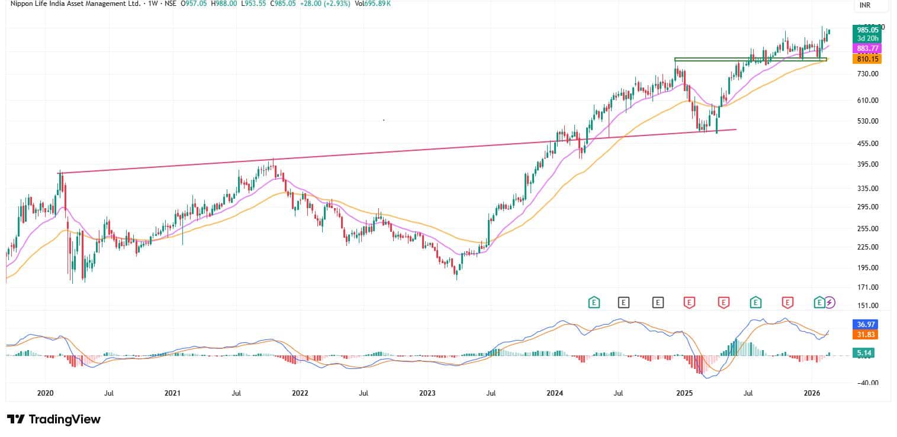897x437 pixels.
Task: Click the green 985.05 last price tag
Action: pos(867,30)
